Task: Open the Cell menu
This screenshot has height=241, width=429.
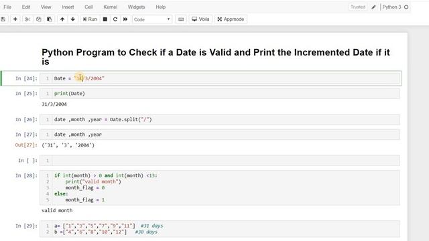Action: click(88, 7)
